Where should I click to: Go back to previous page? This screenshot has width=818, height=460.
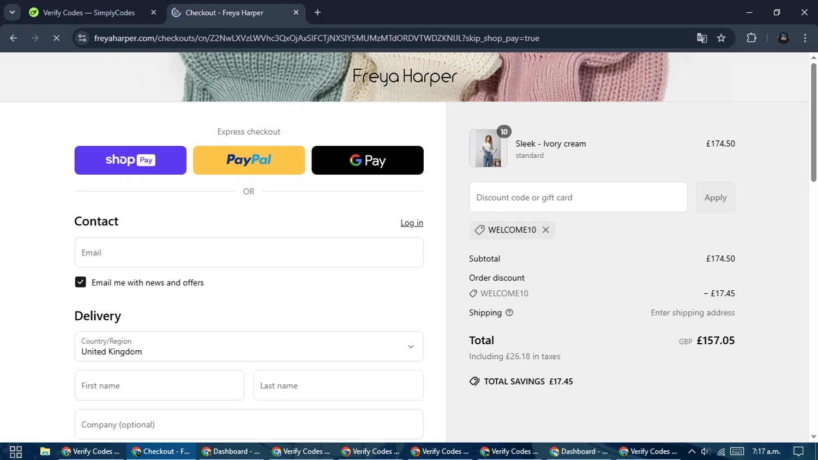[14, 38]
